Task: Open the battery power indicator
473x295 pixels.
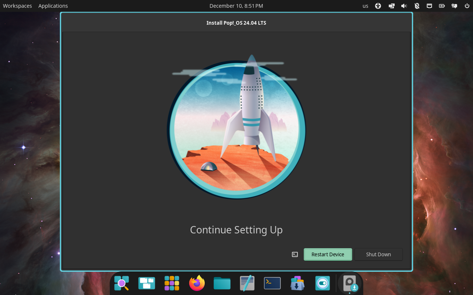Action: [x=442, y=6]
